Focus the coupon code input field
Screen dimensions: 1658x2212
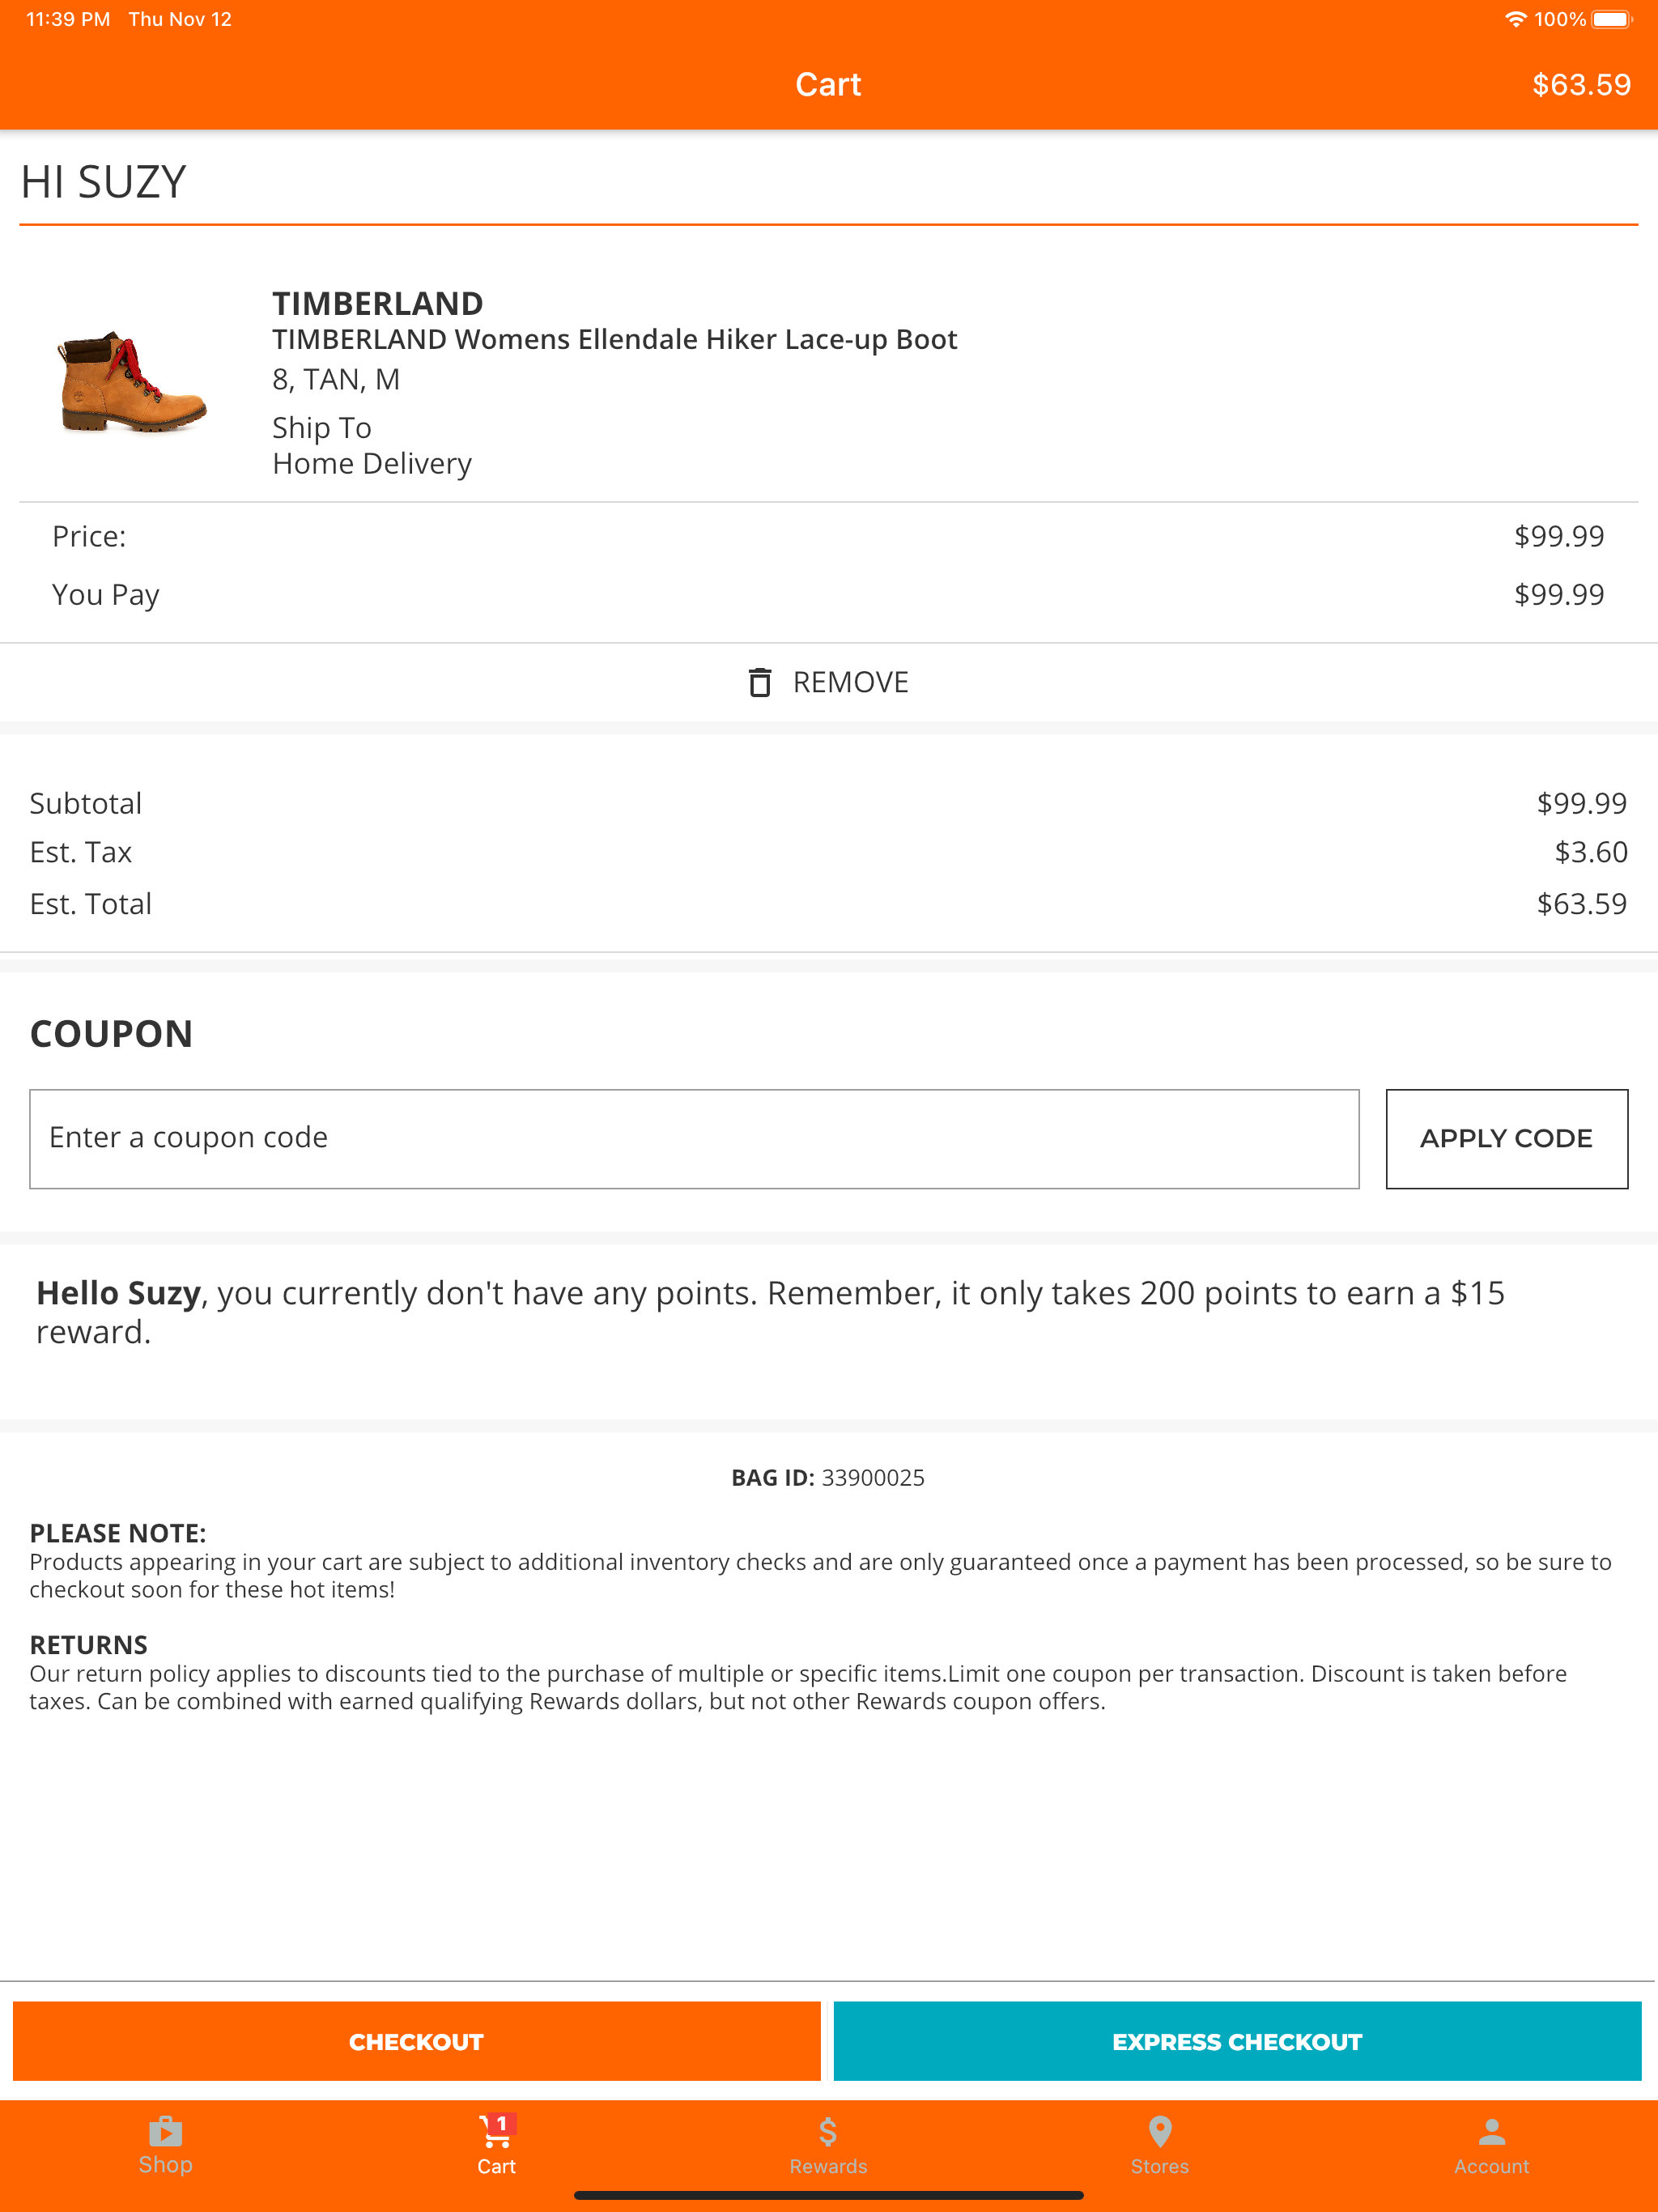(694, 1138)
